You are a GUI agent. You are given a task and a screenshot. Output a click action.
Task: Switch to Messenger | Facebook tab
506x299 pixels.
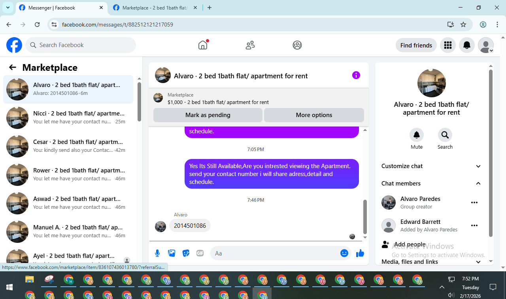coord(62,8)
